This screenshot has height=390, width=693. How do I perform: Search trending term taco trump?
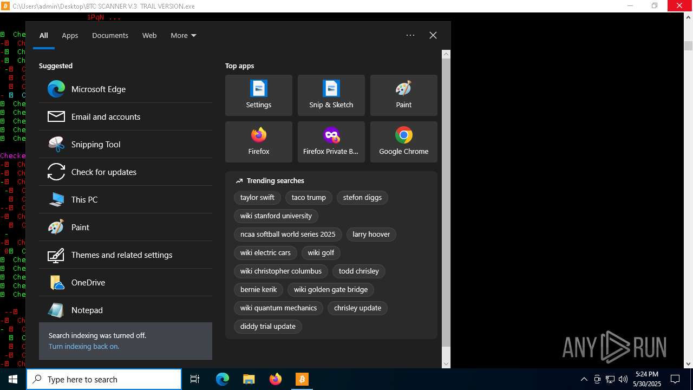point(309,198)
